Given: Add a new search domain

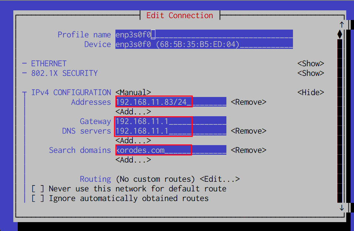Looking at the screenshot, I should pos(133,160).
